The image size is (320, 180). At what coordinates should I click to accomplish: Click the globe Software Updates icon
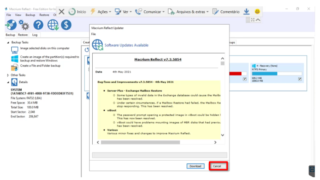[x=97, y=45]
